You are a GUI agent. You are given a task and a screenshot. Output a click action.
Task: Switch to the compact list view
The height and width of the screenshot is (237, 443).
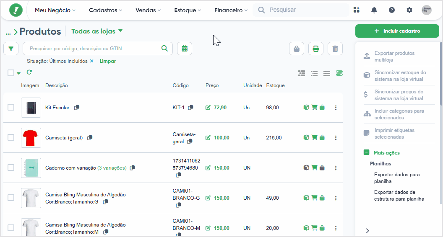(327, 73)
